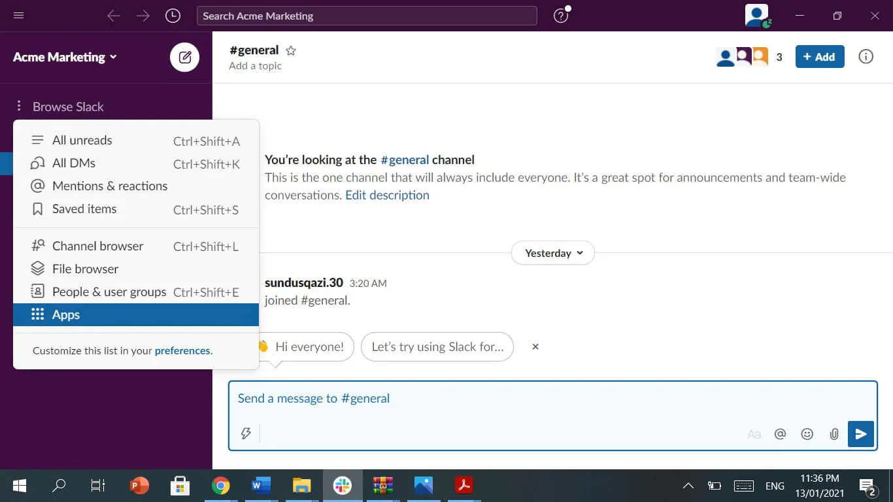The height and width of the screenshot is (502, 893).
Task: Open the taskbar clock and calendar
Action: click(x=820, y=486)
